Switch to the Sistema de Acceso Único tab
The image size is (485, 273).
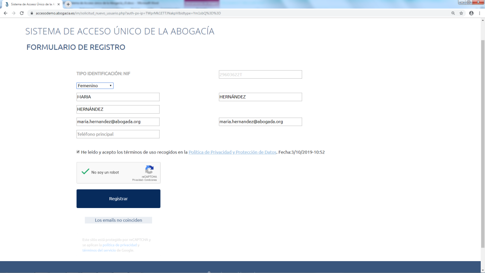click(32, 4)
